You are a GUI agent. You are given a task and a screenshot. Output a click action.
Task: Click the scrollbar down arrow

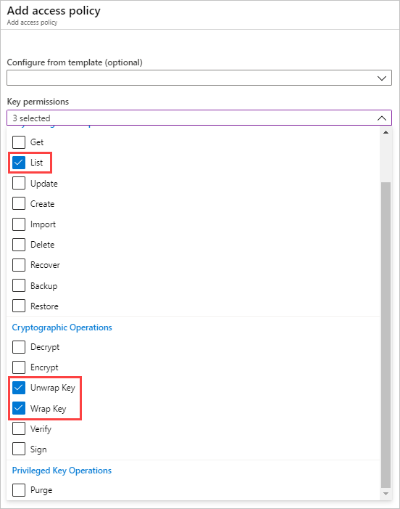[x=386, y=494]
